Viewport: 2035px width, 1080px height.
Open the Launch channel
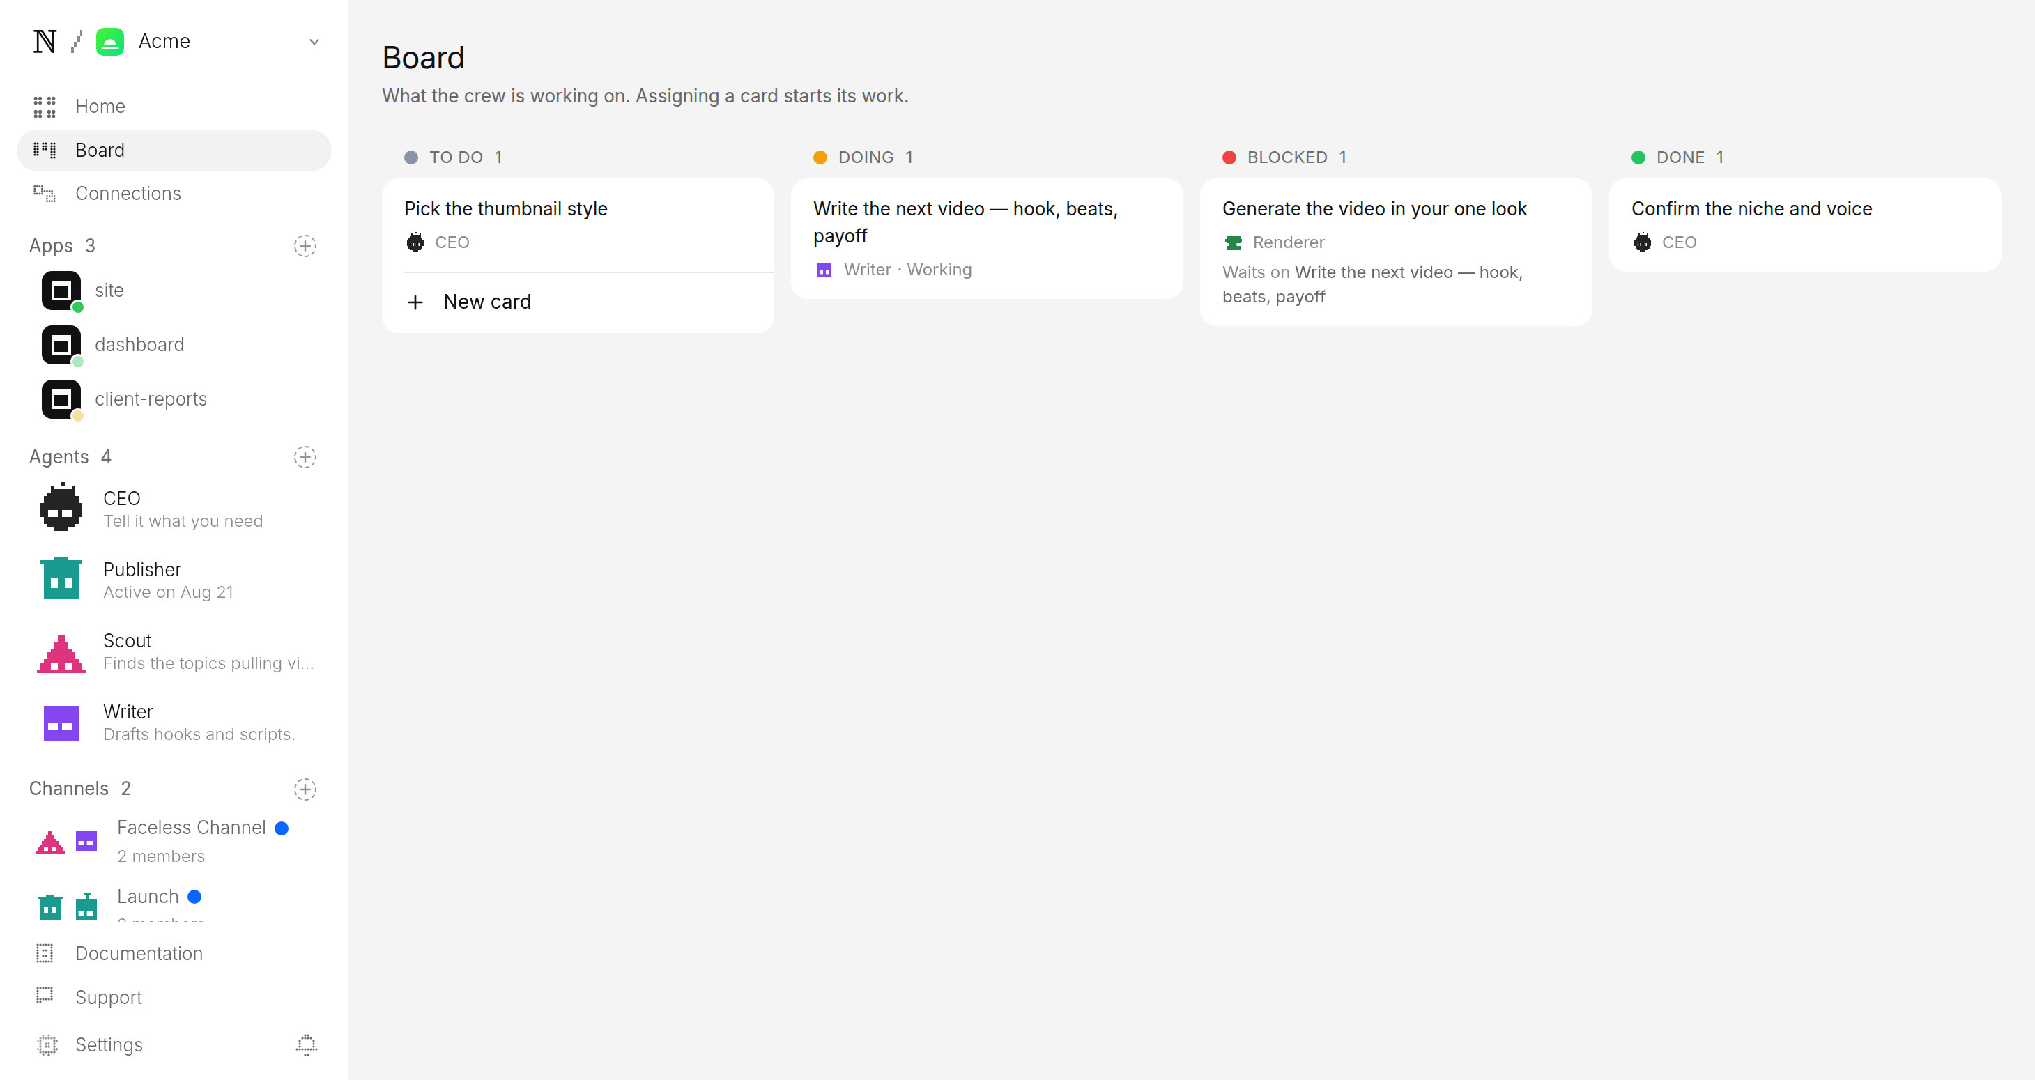[174, 902]
